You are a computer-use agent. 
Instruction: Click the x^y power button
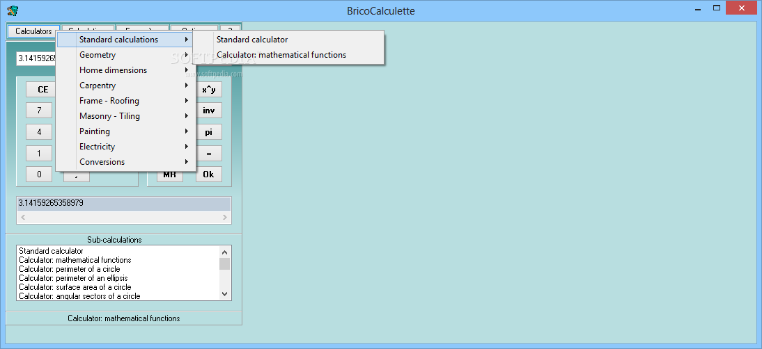pos(209,90)
